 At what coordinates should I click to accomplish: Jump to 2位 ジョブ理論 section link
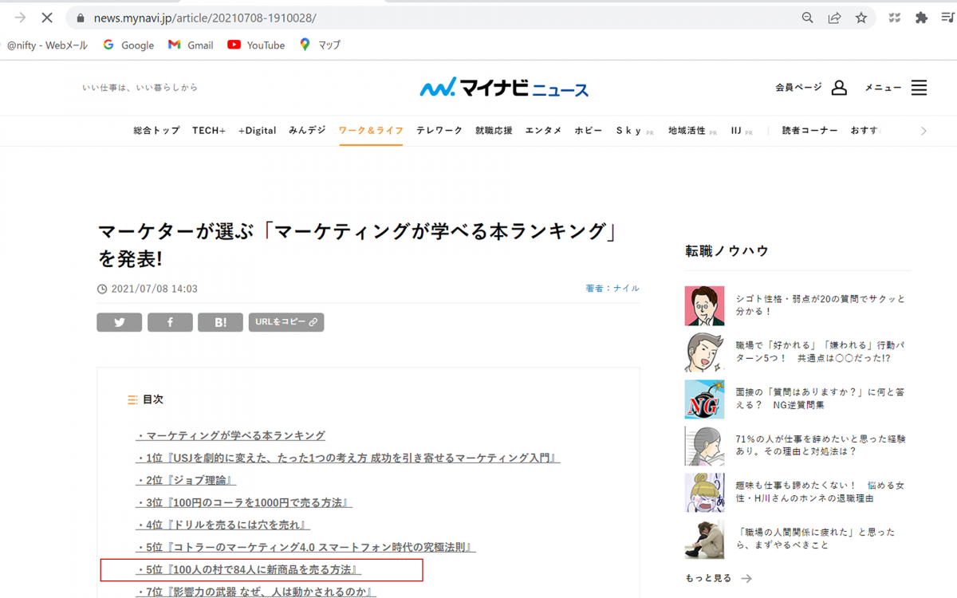(186, 481)
